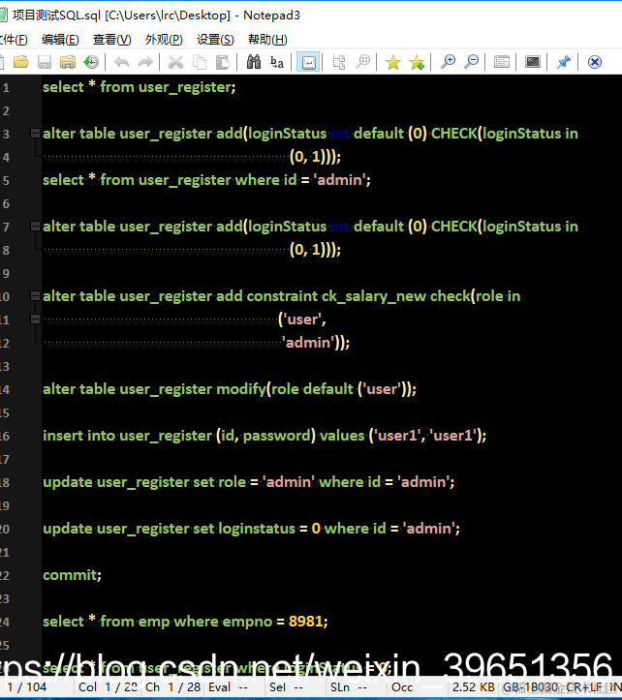Click the Redo arrow icon
The height and width of the screenshot is (700, 622).
[145, 62]
